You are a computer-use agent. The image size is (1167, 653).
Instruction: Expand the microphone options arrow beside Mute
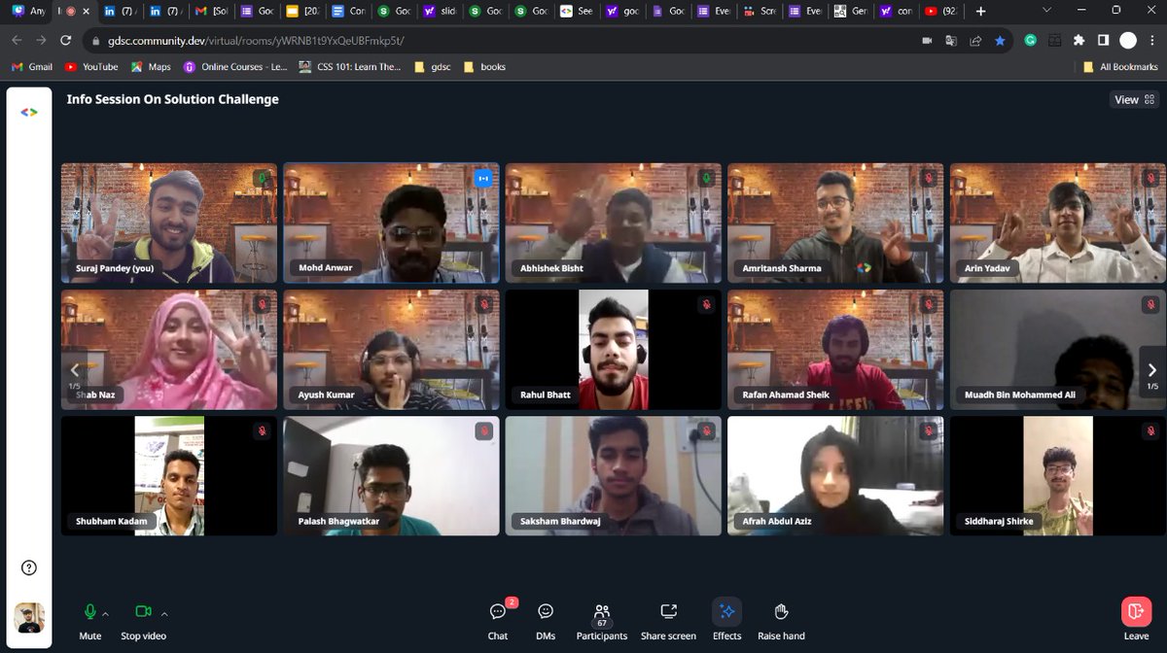tap(106, 613)
